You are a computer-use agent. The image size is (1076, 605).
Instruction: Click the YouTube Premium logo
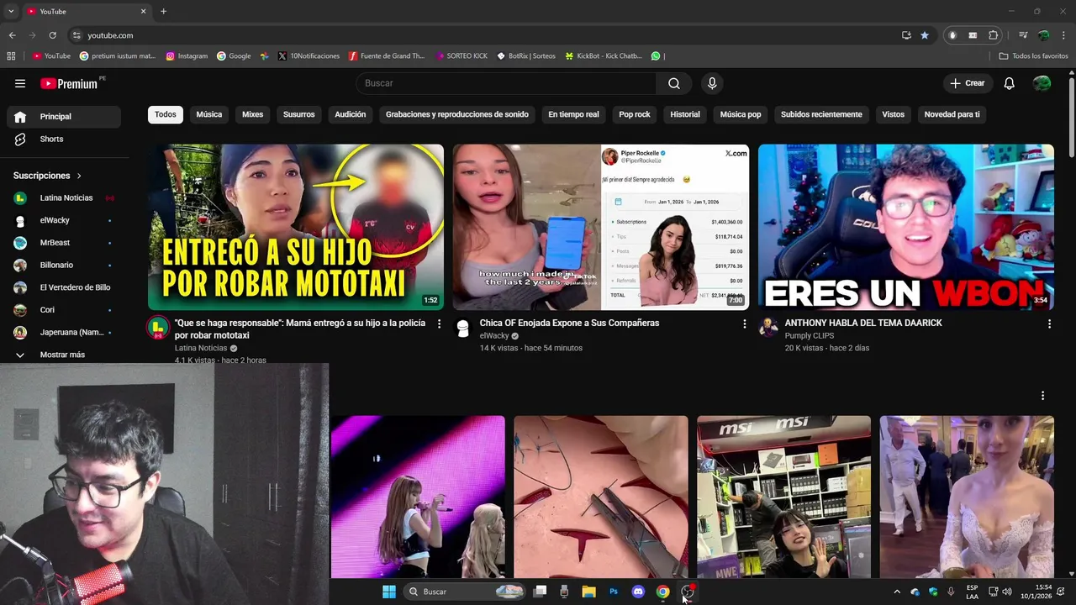coord(69,83)
